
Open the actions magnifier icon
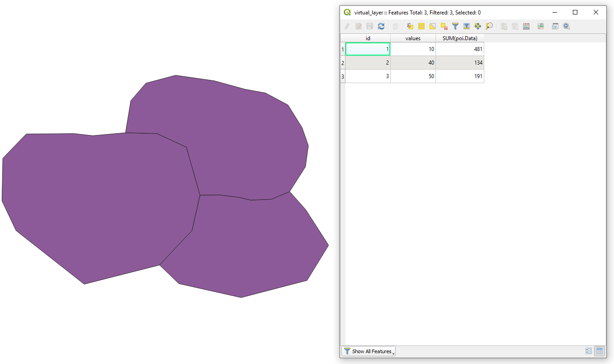click(x=567, y=26)
